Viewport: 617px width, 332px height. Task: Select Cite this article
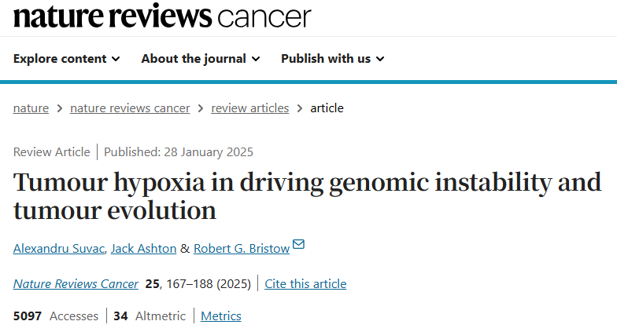(305, 284)
